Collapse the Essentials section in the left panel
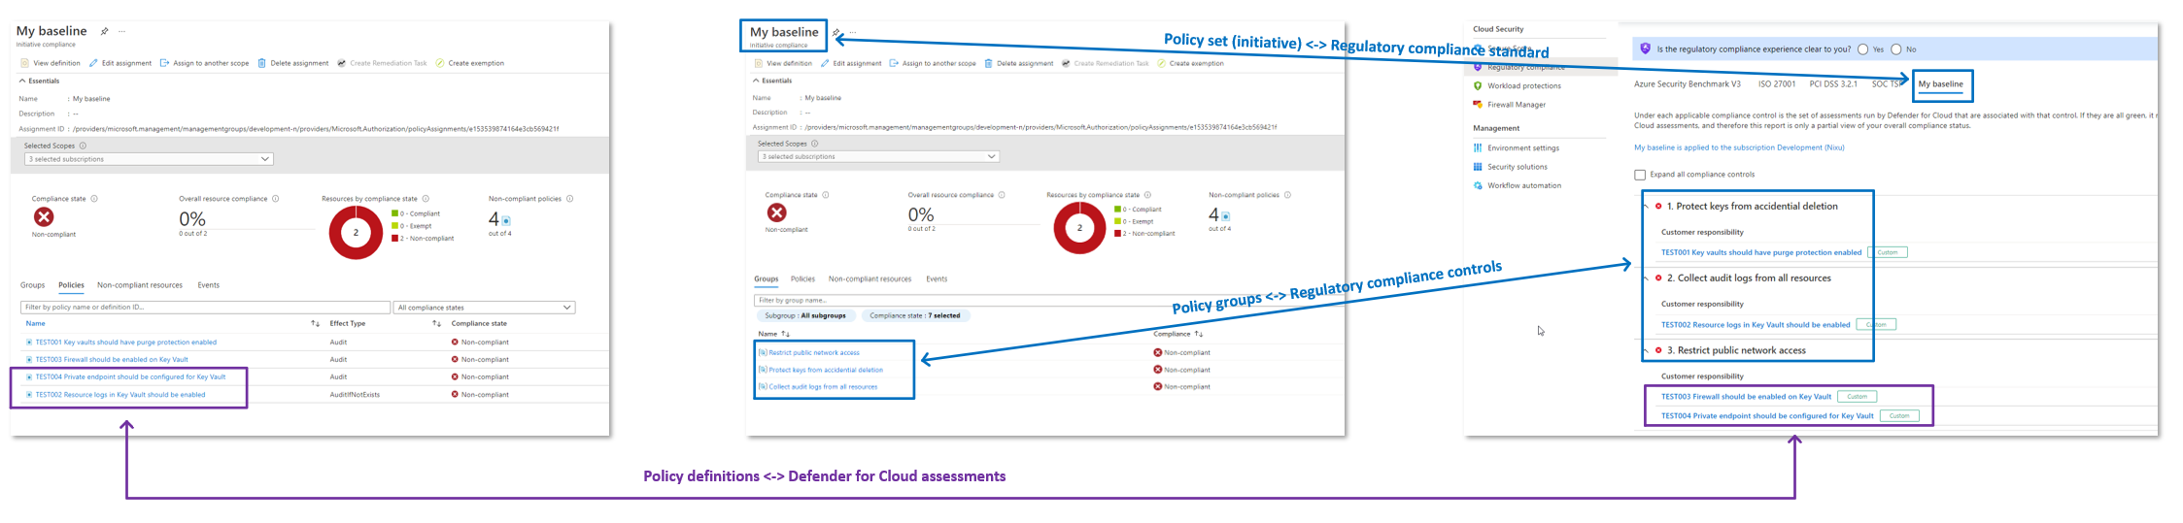 pyautogui.click(x=22, y=81)
